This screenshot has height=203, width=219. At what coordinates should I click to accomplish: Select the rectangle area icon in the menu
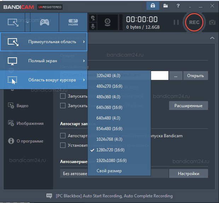[13, 42]
